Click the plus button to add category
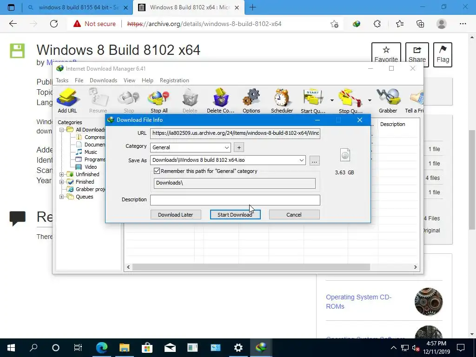The image size is (476, 357). click(x=239, y=147)
